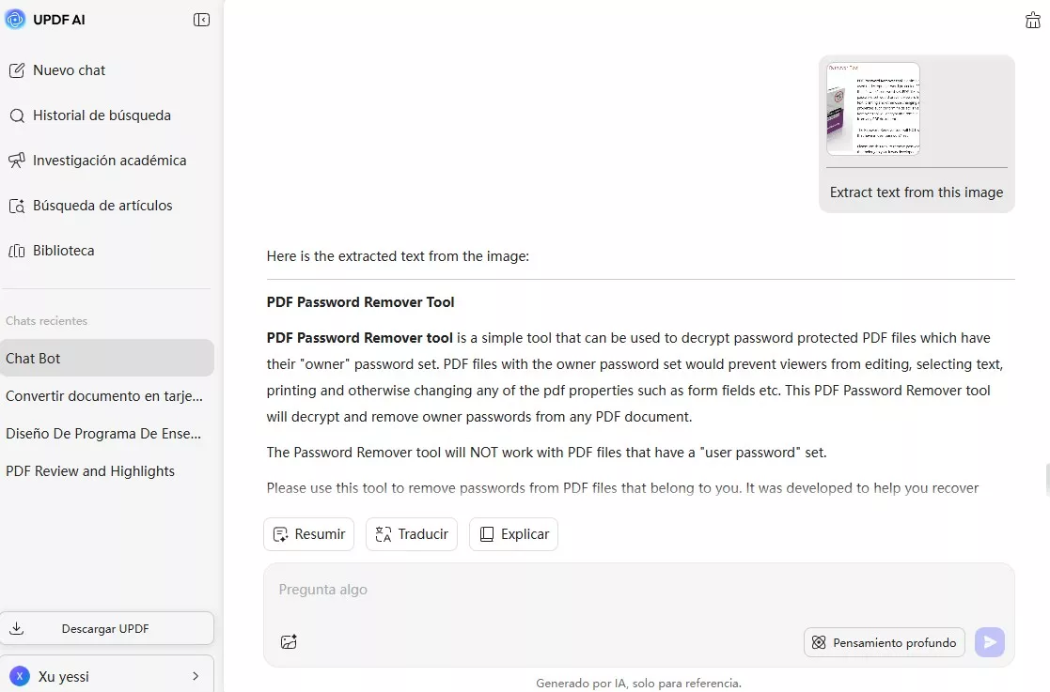This screenshot has width=1050, height=692.
Task: Click the Descargar UPDF button
Action: [x=106, y=629]
